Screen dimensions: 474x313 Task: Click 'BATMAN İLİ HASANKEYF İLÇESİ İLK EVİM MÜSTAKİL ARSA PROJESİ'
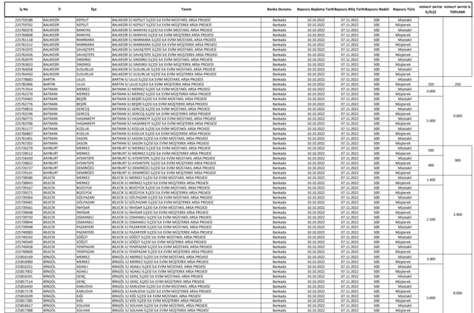point(164,118)
